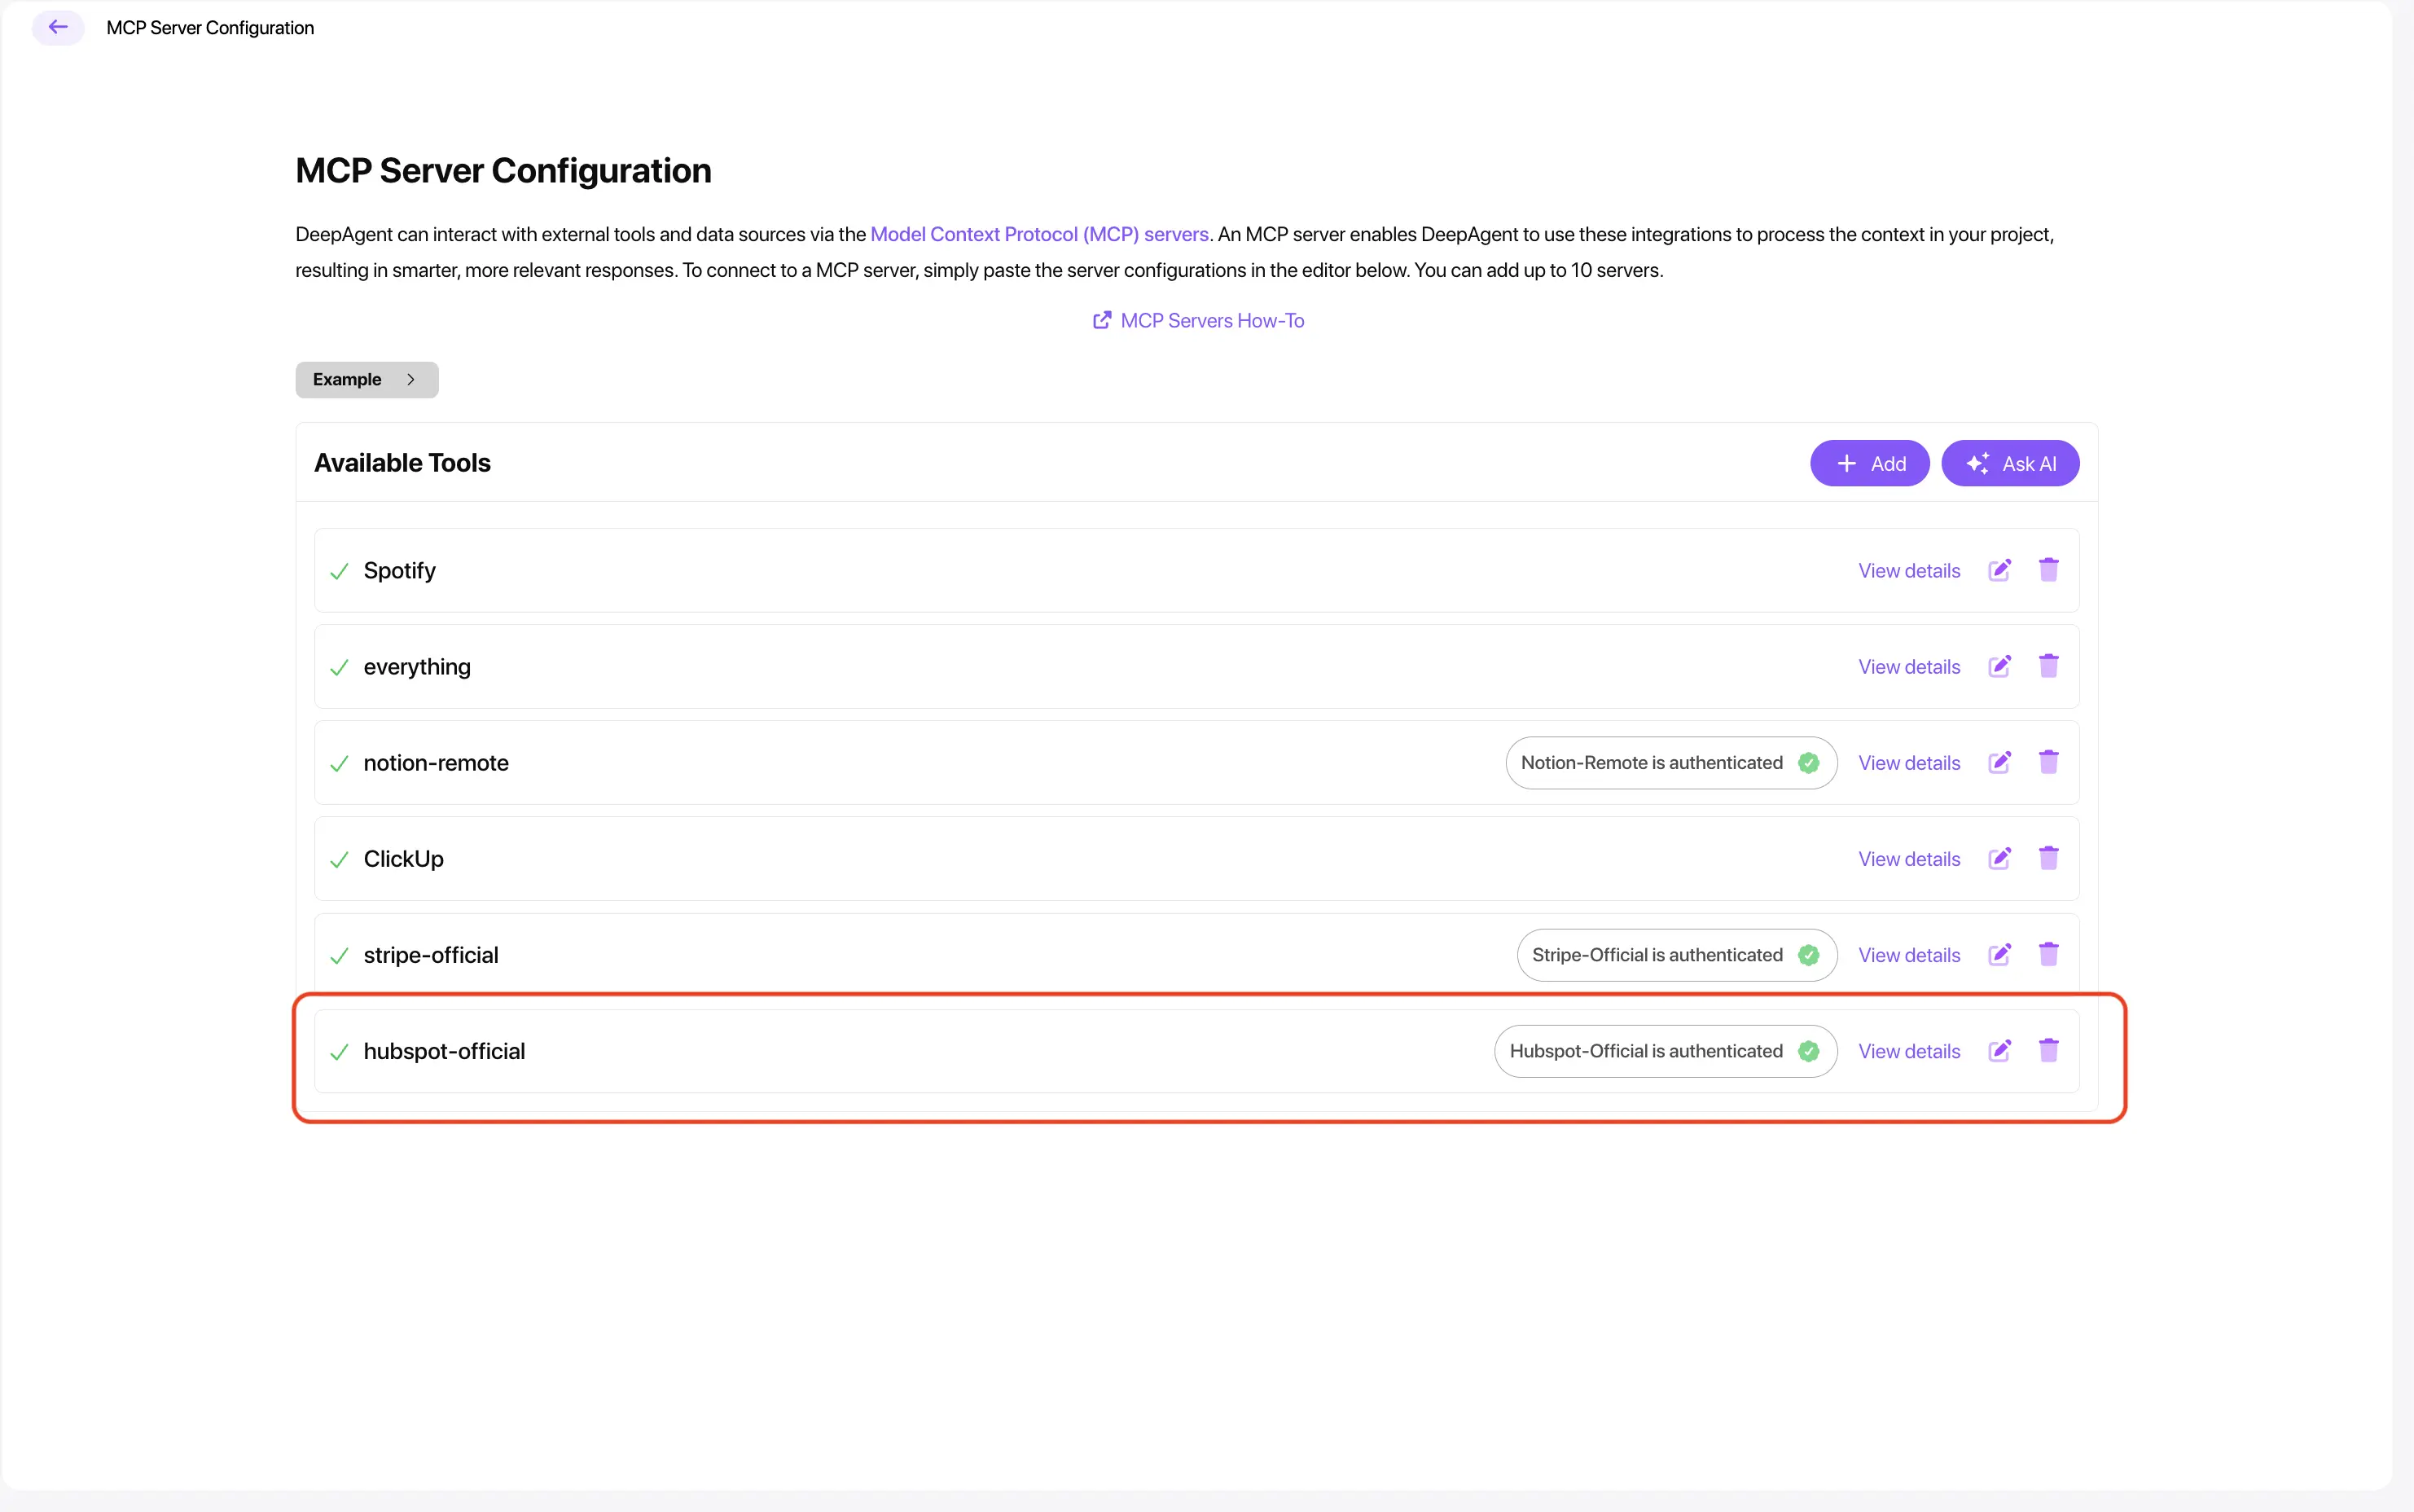Delete the stripe-official server
Viewport: 2414px width, 1512px height.
2048,954
